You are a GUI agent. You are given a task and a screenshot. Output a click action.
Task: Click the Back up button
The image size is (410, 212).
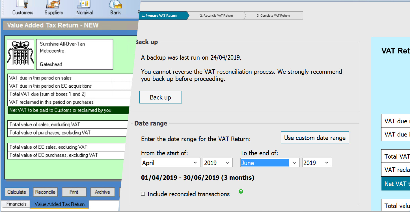(x=160, y=97)
